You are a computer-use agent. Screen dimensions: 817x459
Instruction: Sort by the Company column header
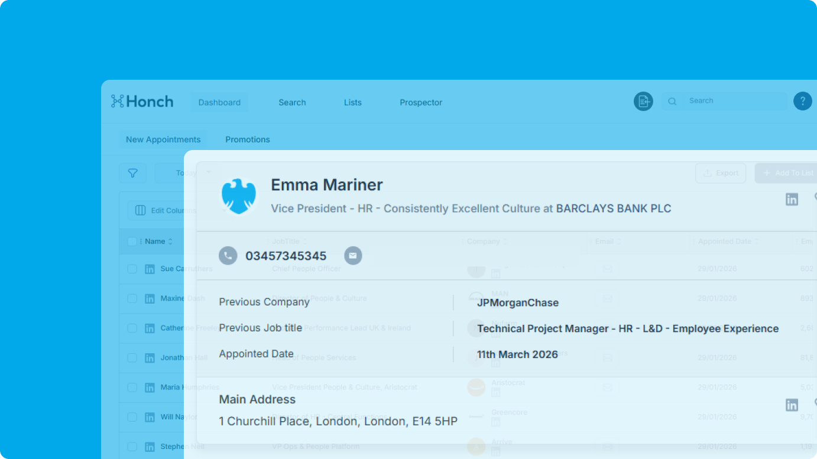(487, 242)
